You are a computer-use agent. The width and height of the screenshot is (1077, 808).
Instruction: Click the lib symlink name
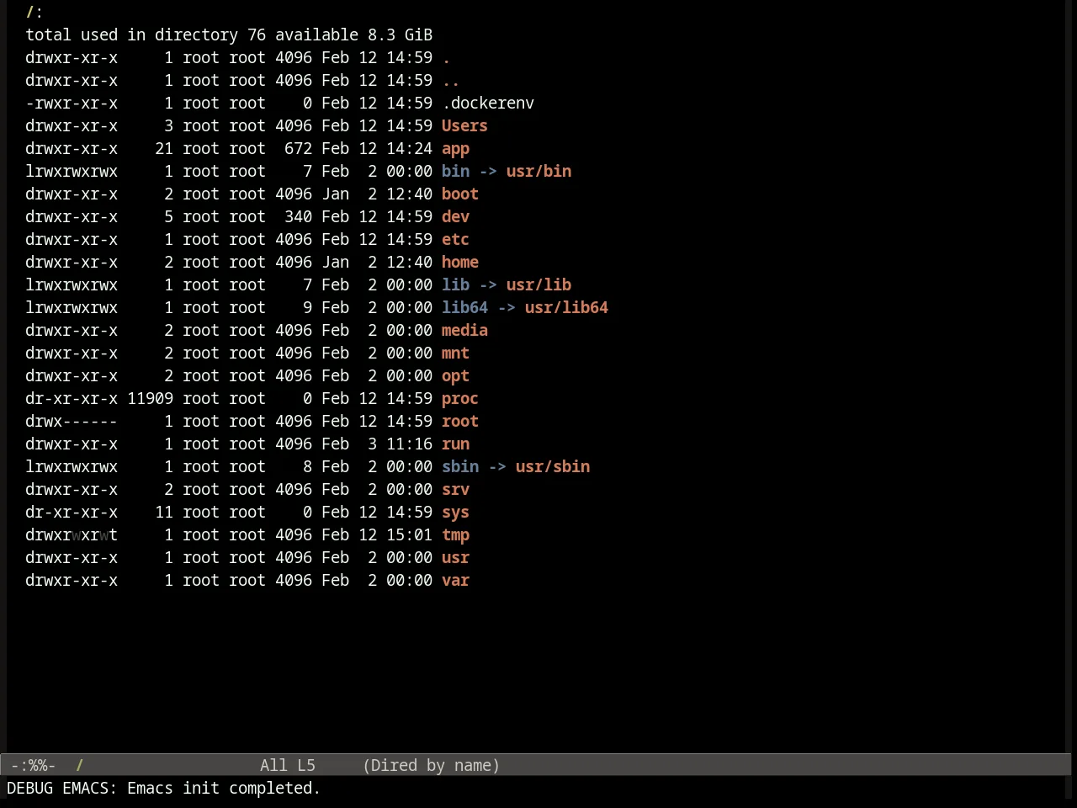tap(455, 285)
